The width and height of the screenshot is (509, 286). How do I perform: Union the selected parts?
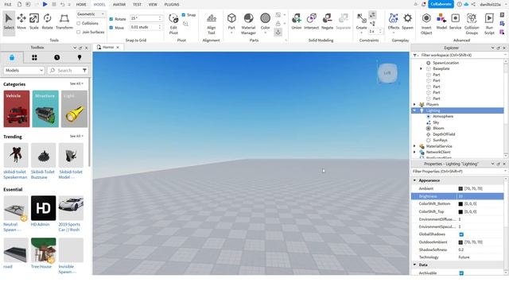coord(297,21)
